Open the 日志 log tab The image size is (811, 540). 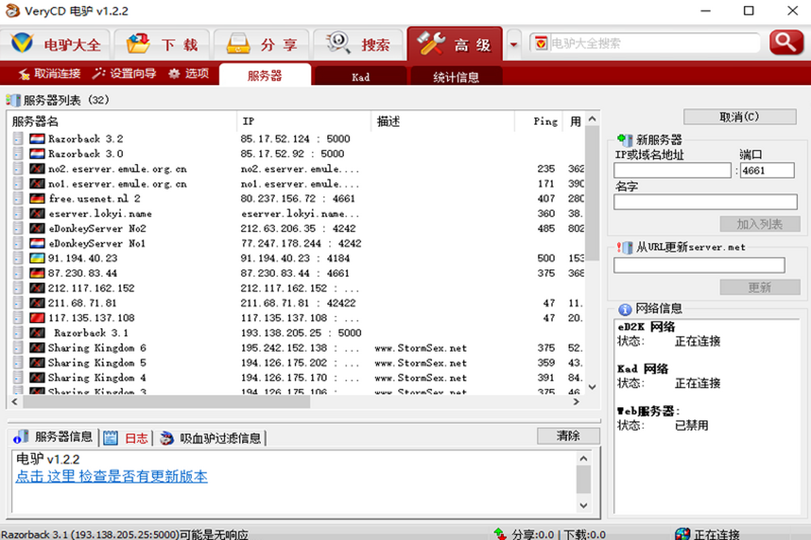[x=128, y=438]
